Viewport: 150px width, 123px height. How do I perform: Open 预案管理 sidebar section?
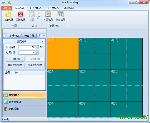click(24, 95)
